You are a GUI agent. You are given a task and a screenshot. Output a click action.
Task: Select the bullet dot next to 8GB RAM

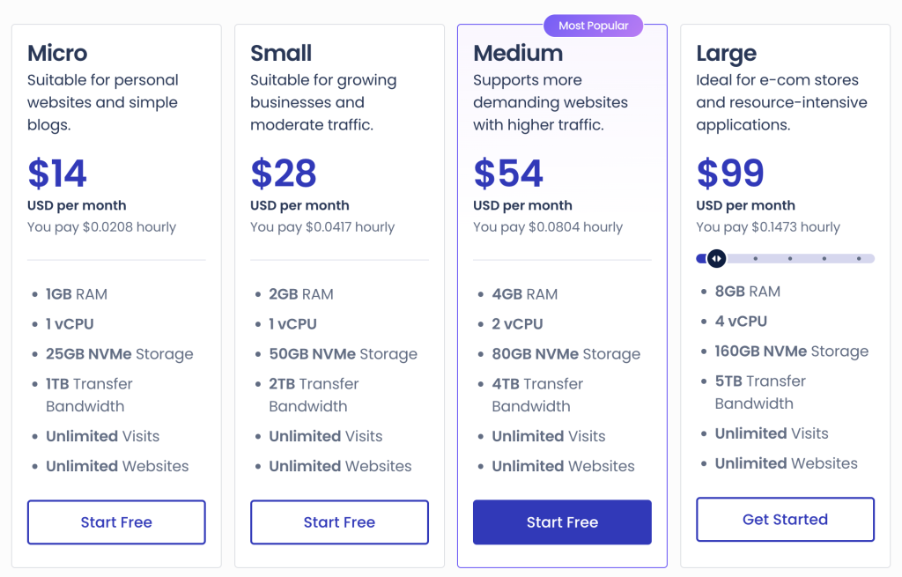702,291
